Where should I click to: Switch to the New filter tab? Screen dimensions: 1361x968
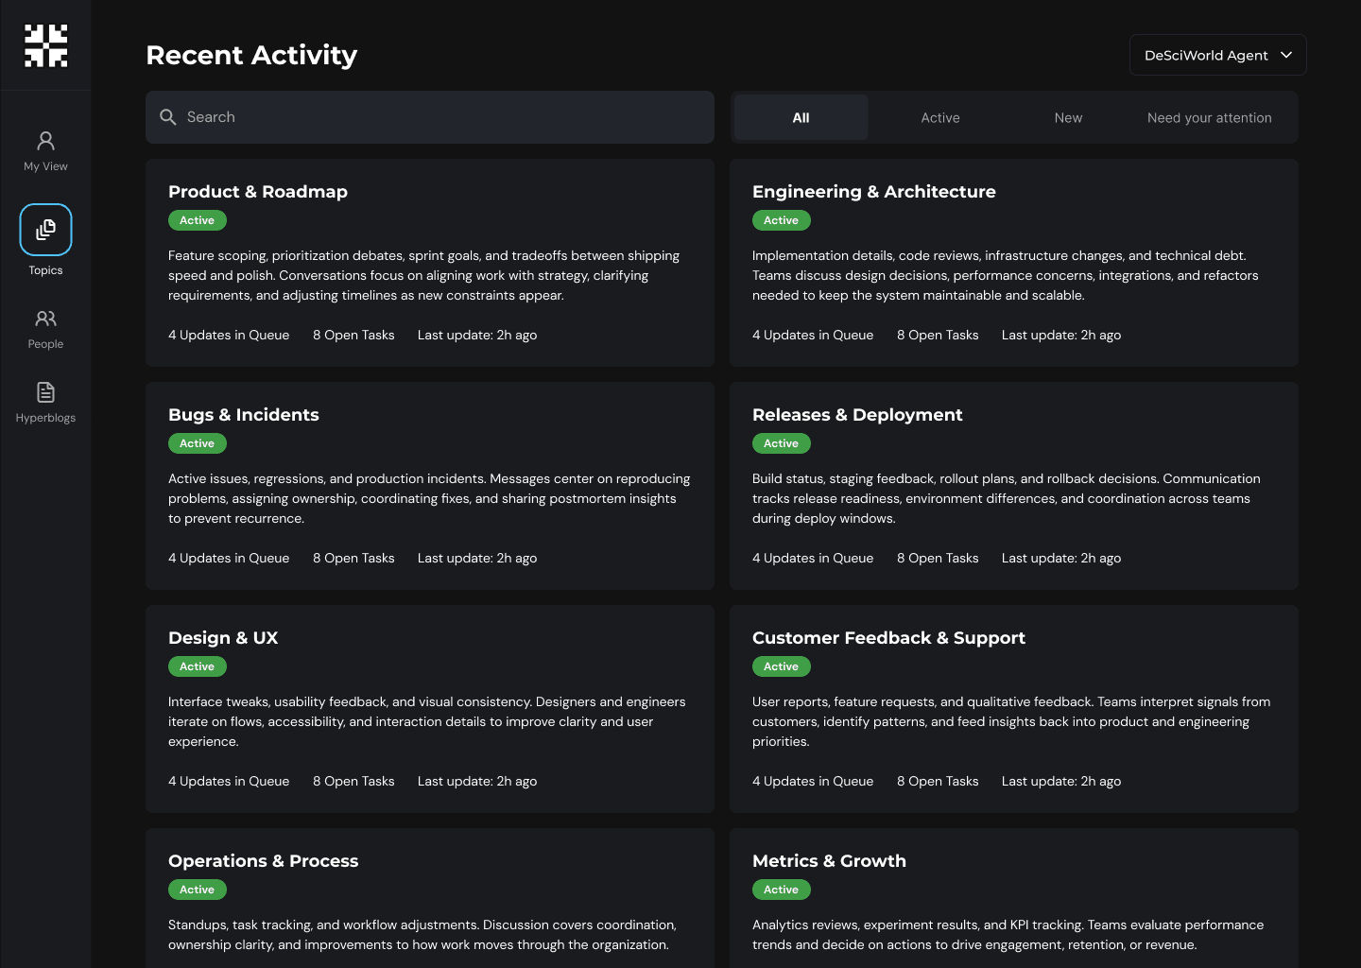coord(1068,117)
